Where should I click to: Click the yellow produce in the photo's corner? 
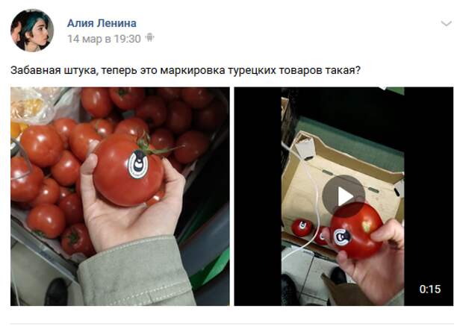click(18, 130)
